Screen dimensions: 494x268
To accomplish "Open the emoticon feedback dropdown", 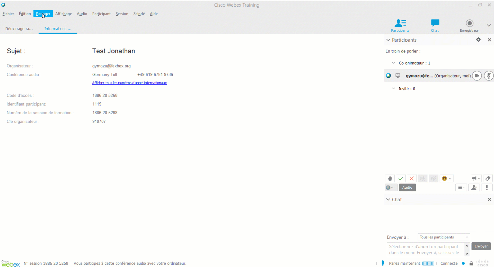I will 447,178.
